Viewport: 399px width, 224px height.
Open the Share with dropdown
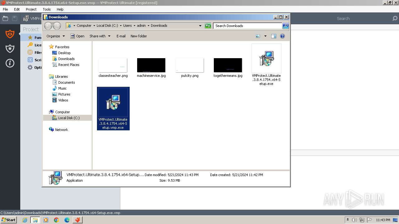(100, 36)
